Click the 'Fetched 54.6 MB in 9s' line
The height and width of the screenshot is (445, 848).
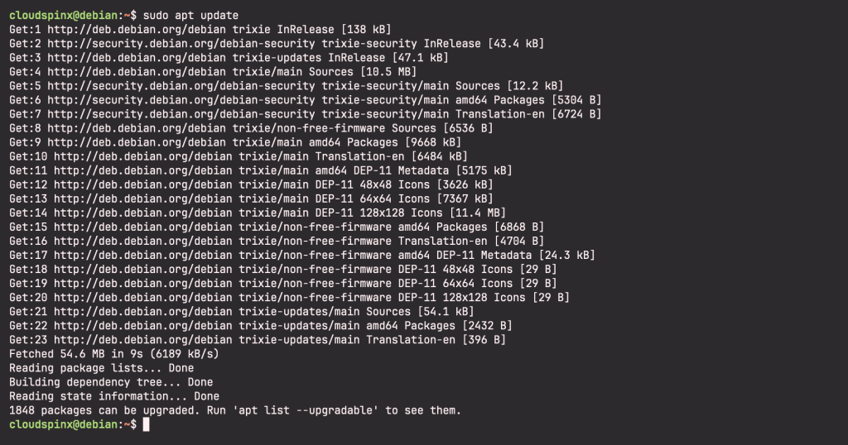tap(114, 354)
